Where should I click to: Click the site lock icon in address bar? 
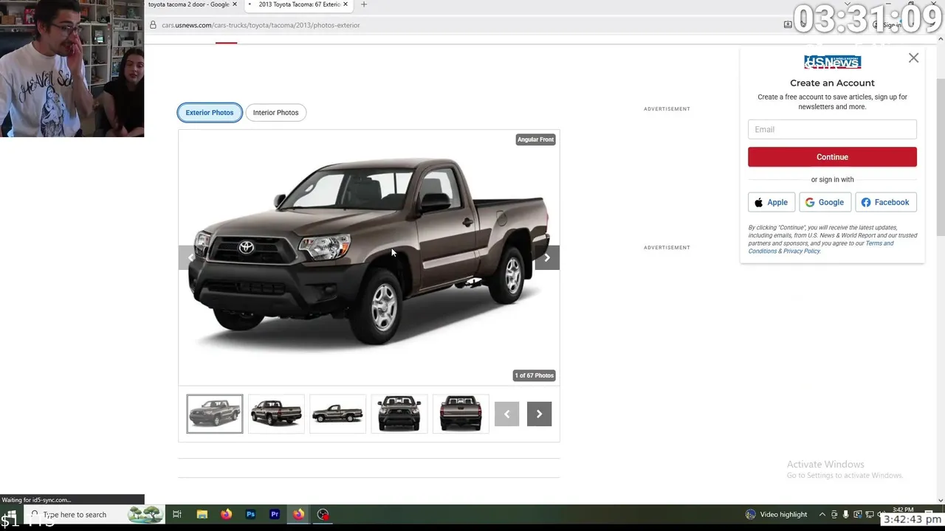(153, 25)
